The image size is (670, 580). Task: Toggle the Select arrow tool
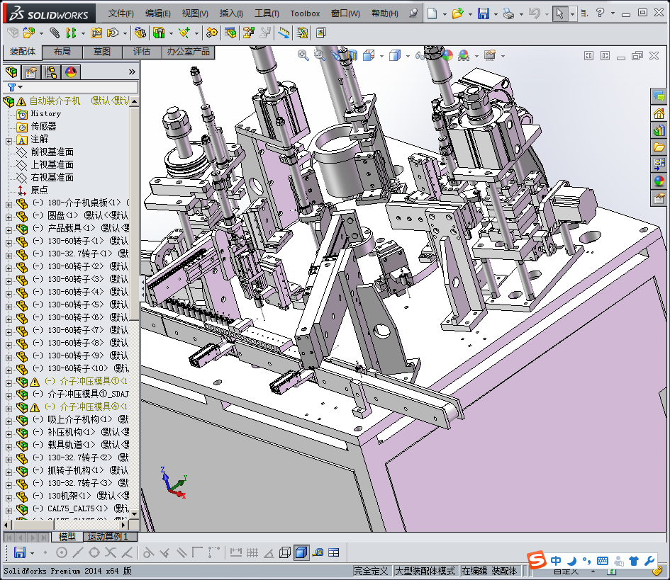559,13
